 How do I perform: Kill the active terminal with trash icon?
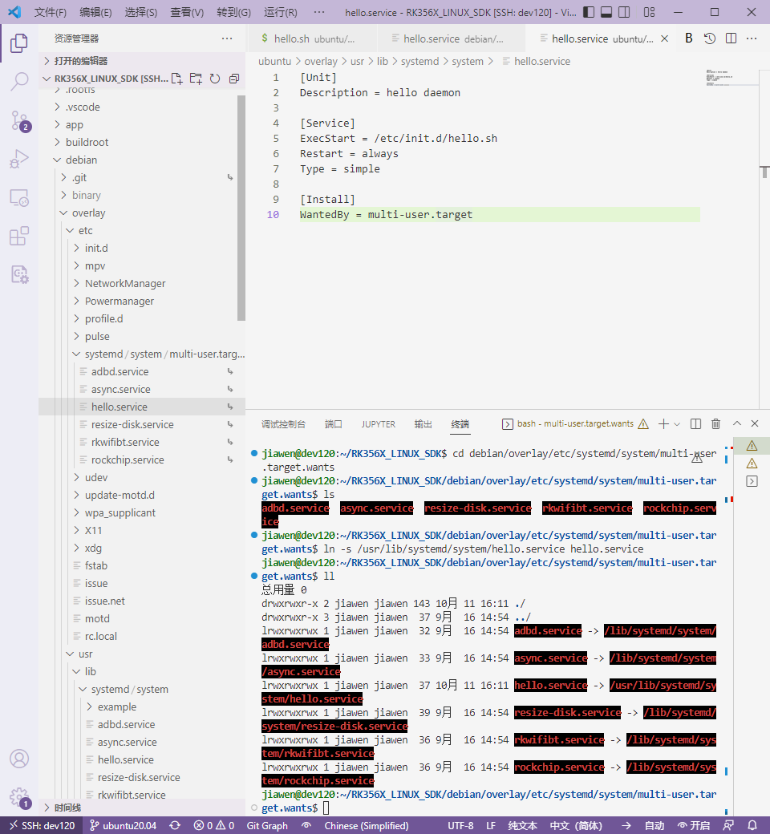(715, 423)
